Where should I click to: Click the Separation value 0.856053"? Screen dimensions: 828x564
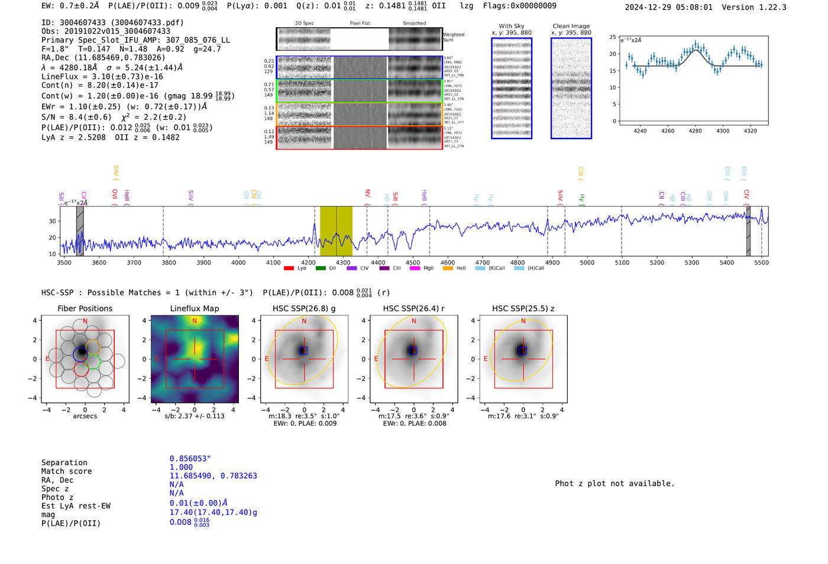190,459
